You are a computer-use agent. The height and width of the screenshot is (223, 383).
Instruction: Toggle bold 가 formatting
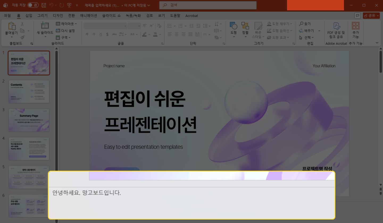coord(87,34)
